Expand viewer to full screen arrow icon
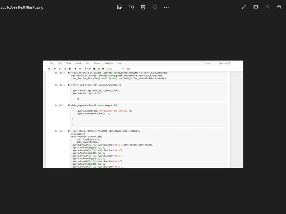This screenshot has height=214, width=286. point(244,7)
